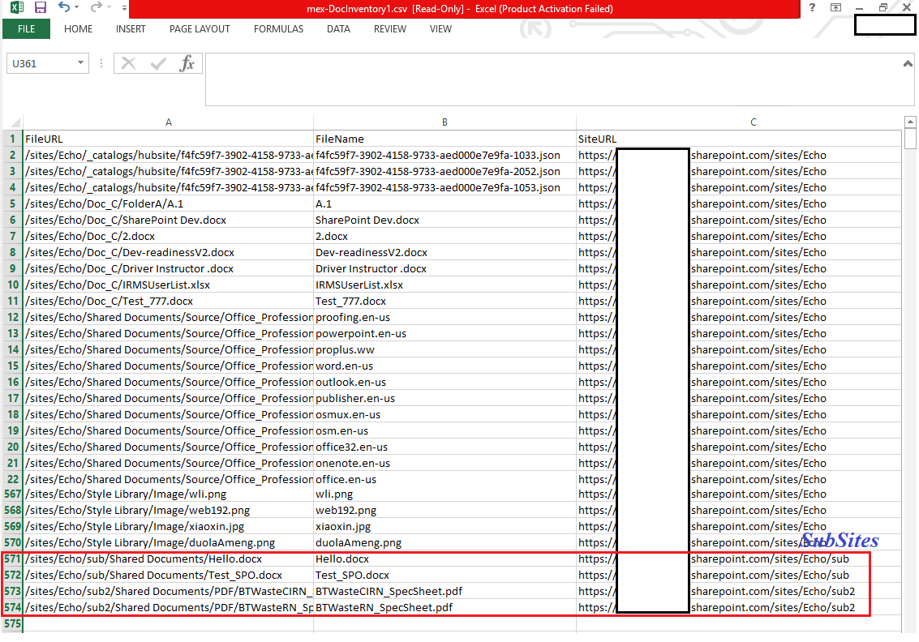This screenshot has width=919, height=642.
Task: Select the FileURL header cell
Action: 168,139
